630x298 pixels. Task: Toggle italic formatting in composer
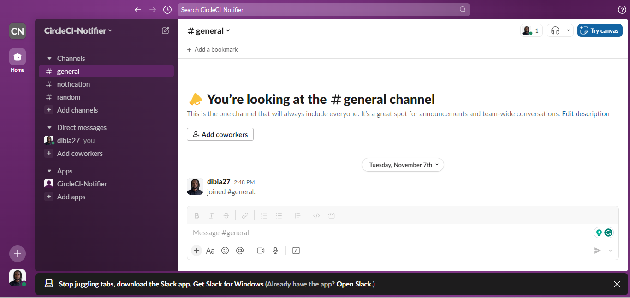click(211, 215)
